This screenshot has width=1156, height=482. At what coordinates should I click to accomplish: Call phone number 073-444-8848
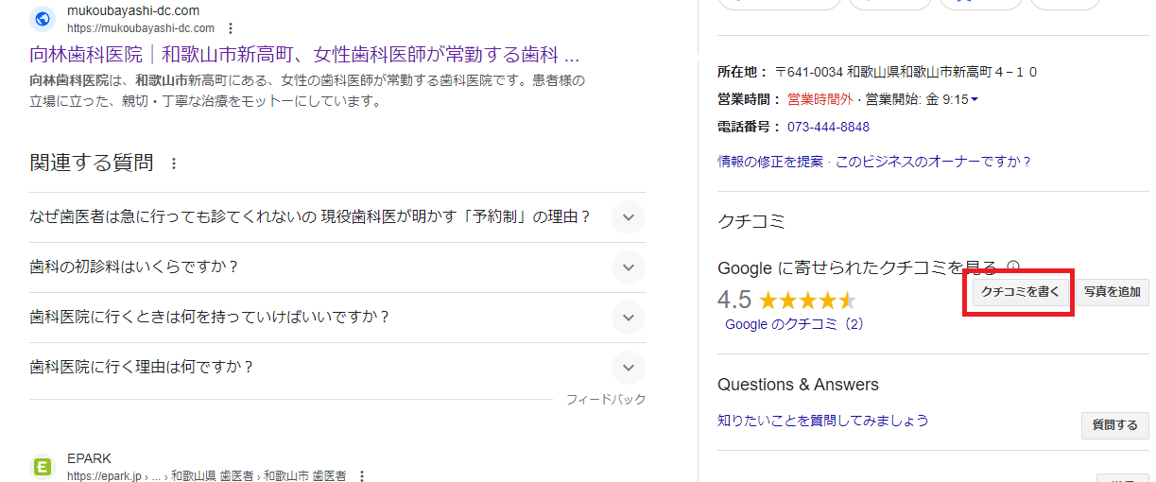click(x=828, y=127)
